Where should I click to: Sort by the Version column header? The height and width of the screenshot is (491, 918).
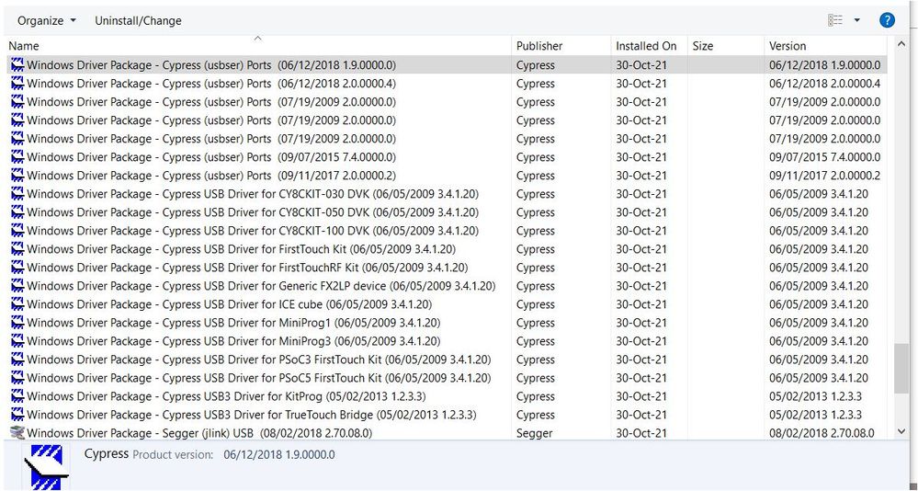pos(788,46)
